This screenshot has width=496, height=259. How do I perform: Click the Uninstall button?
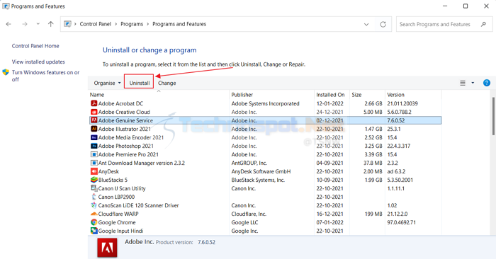139,83
